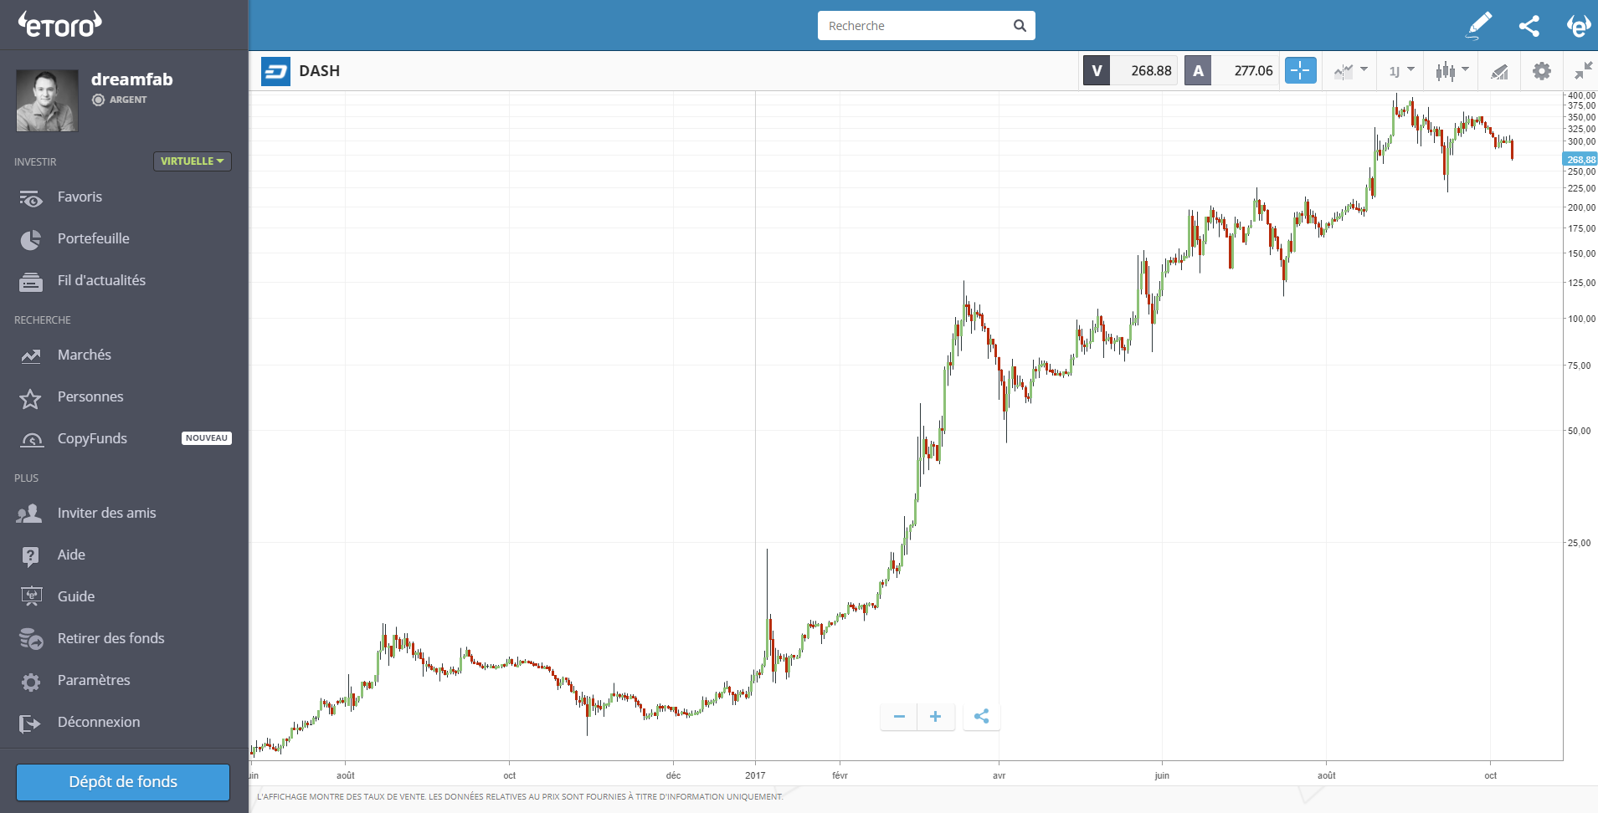This screenshot has width=1598, height=813.
Task: Go to Portefeuille
Action: (x=94, y=238)
